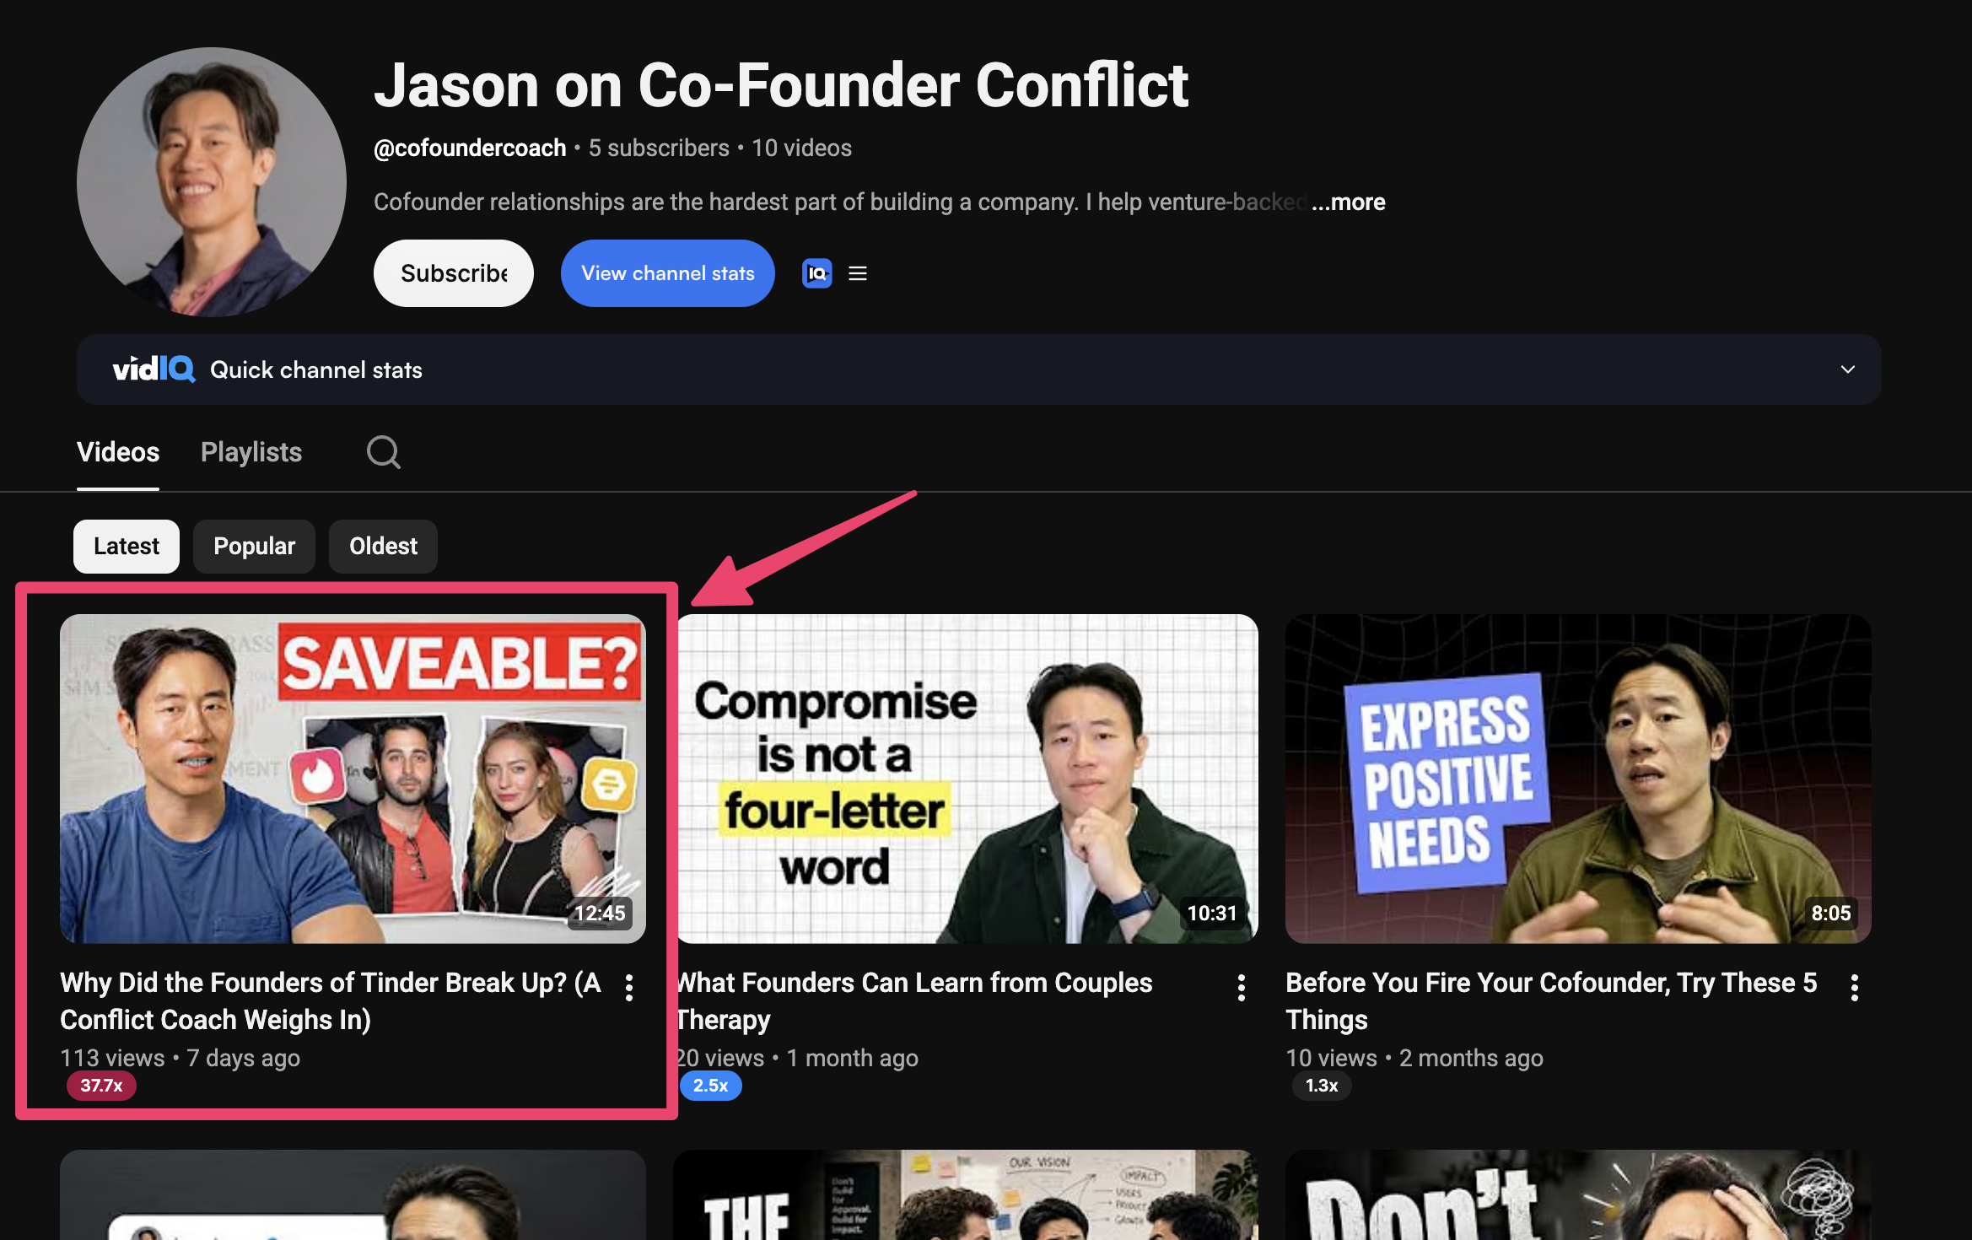Play the SAVEABLE? video thumbnail
The image size is (1972, 1240).
click(353, 779)
